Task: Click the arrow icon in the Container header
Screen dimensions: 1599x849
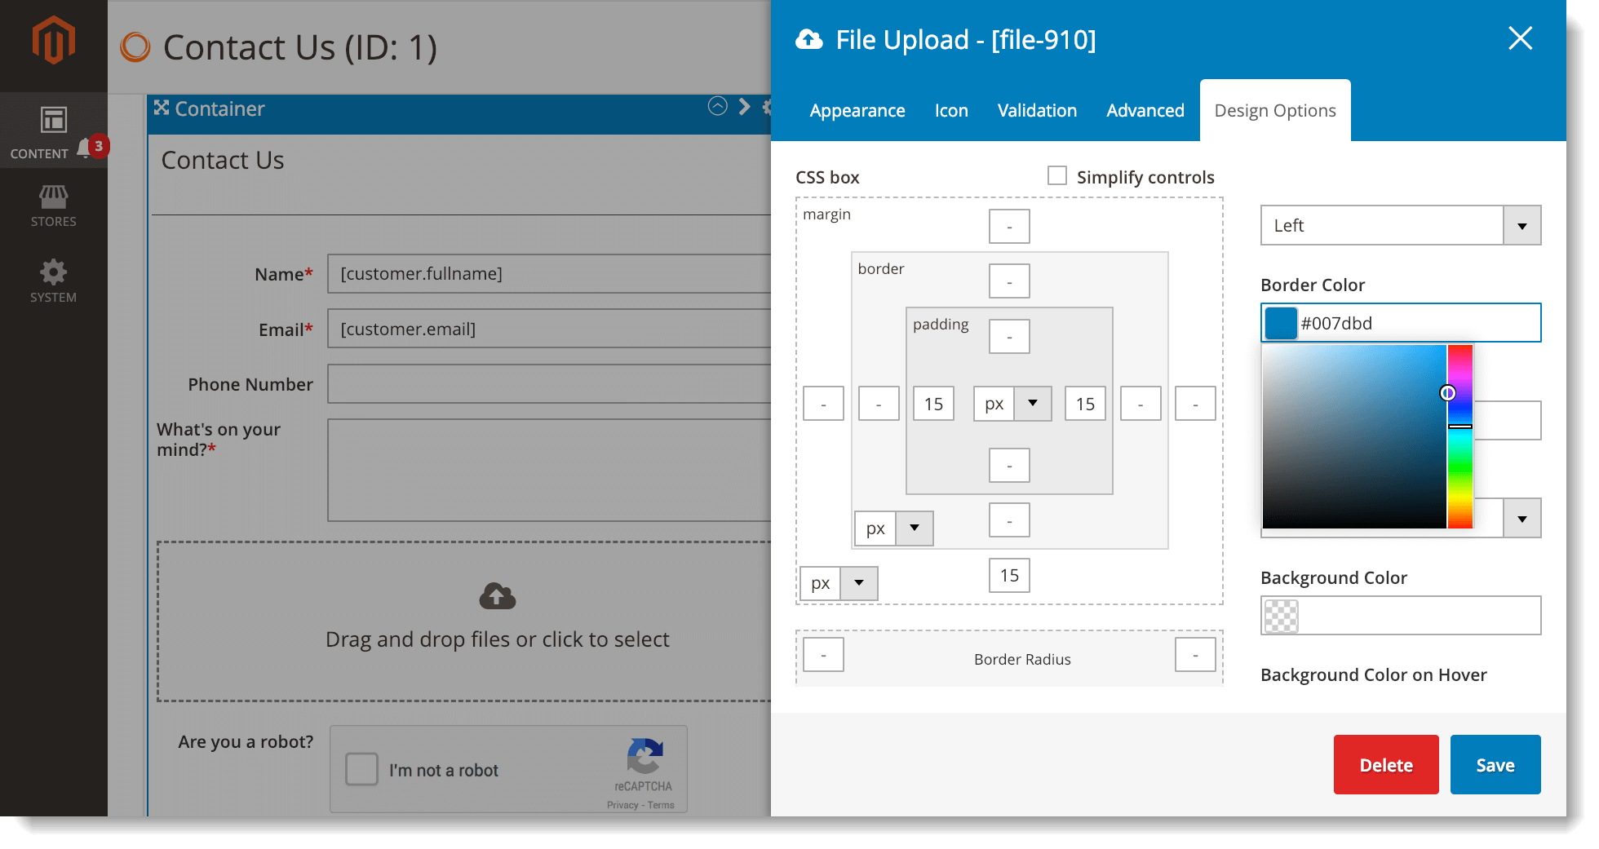Action: (x=743, y=107)
